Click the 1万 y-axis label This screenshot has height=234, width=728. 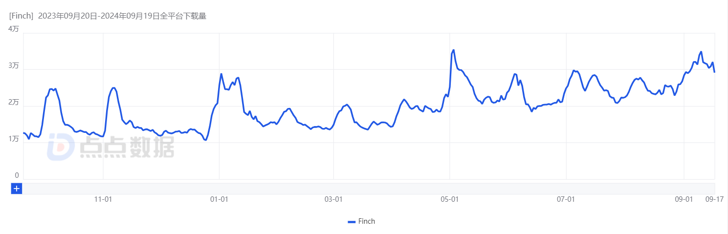pos(14,139)
